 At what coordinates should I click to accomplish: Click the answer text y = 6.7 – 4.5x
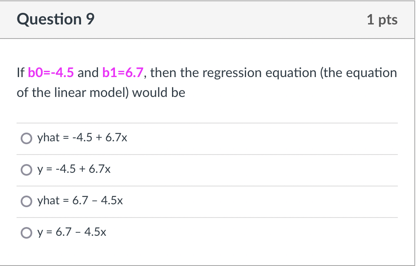(x=72, y=232)
